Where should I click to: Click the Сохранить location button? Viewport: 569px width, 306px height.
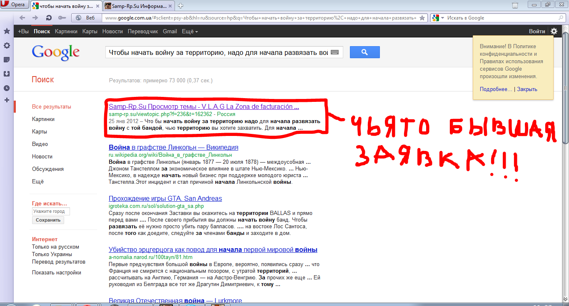[48, 220]
